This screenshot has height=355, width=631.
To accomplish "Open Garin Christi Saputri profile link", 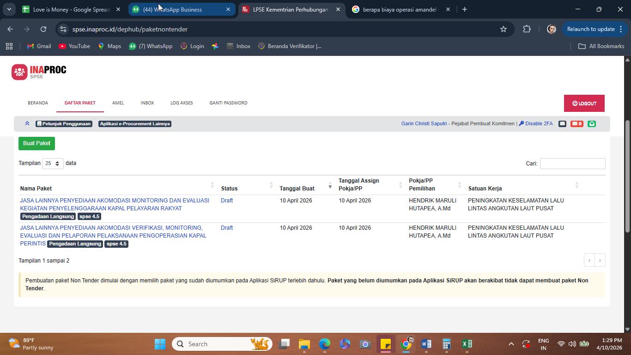I will [424, 123].
